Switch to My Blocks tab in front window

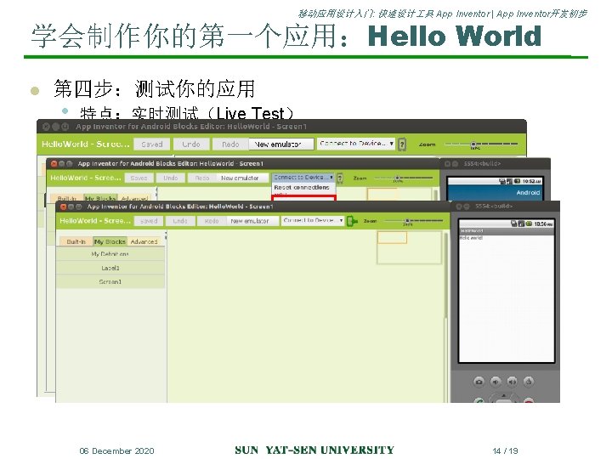pos(110,241)
